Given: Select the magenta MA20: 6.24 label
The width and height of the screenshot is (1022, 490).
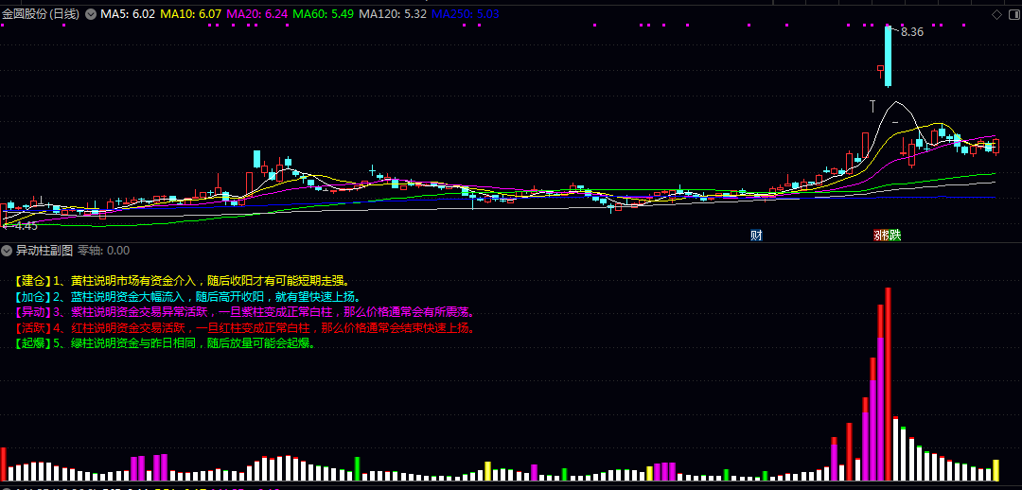Looking at the screenshot, I should click(x=257, y=13).
